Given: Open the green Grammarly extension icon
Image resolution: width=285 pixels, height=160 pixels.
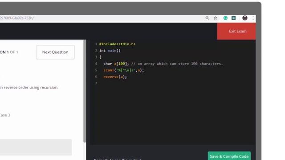Looking at the screenshot, I should pyautogui.click(x=225, y=18).
